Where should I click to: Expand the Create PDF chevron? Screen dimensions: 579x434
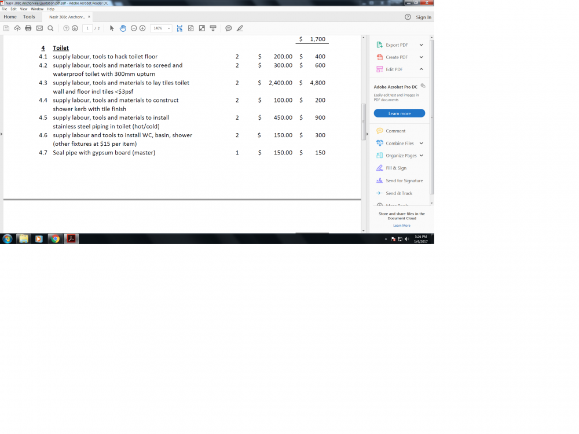422,57
